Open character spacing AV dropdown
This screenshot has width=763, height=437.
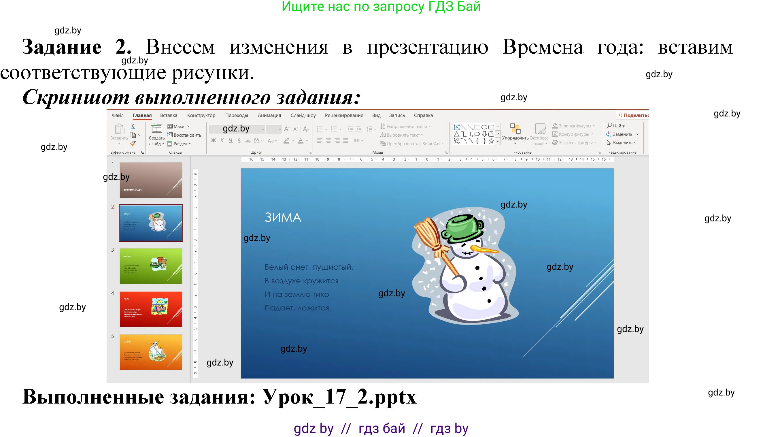point(258,140)
